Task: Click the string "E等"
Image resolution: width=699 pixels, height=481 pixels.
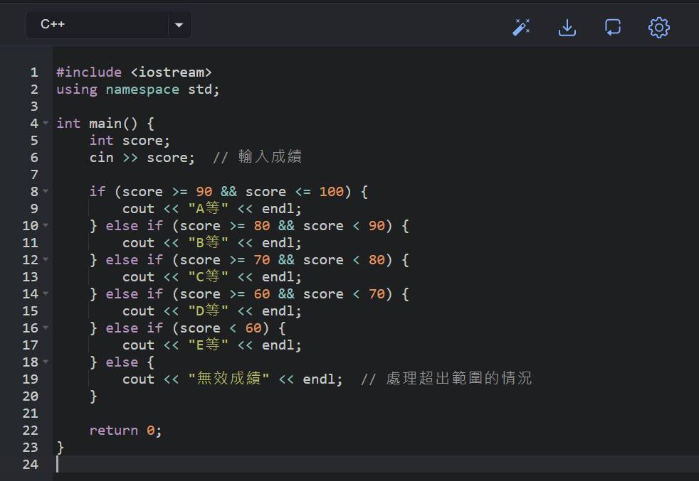Action: (x=208, y=345)
